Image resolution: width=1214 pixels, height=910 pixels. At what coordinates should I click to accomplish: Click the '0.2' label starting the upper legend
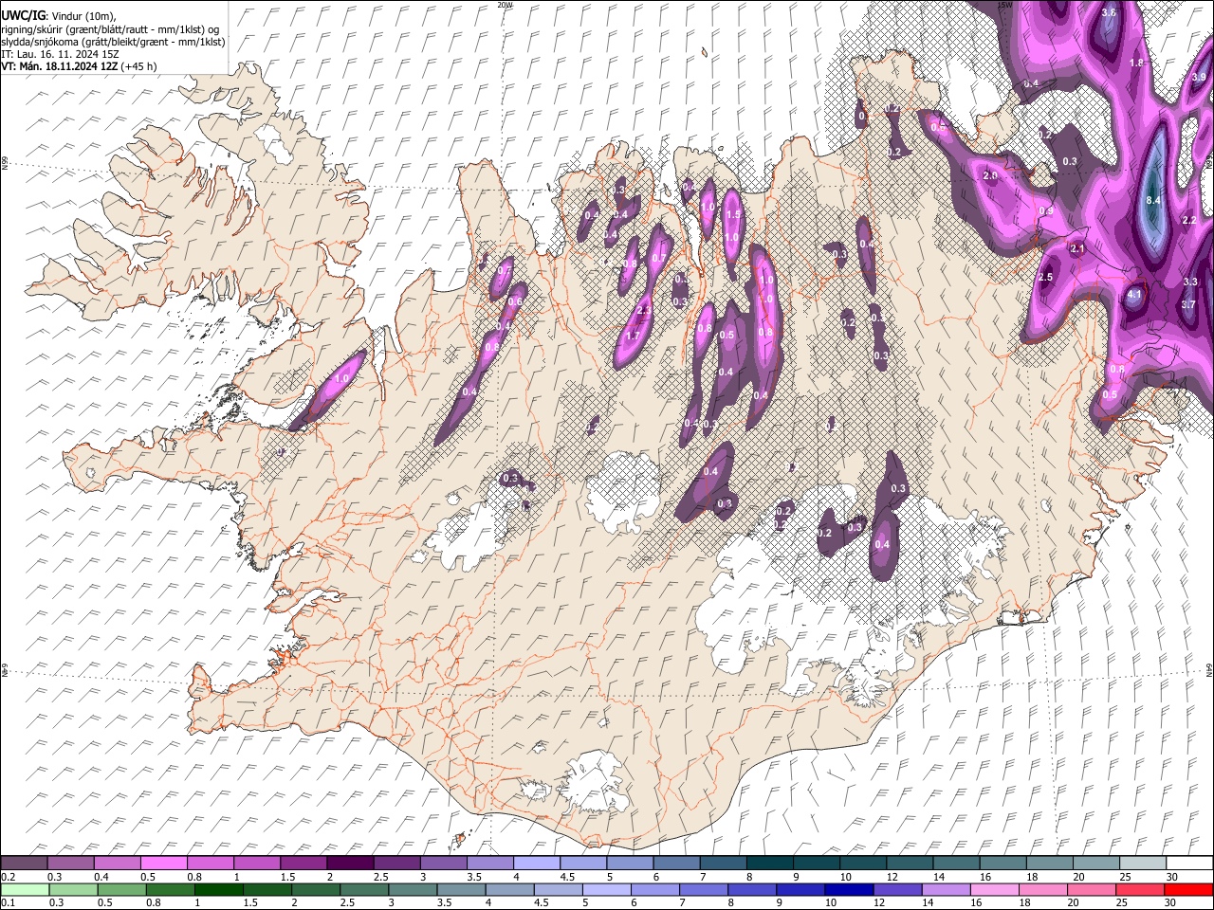coord(8,877)
